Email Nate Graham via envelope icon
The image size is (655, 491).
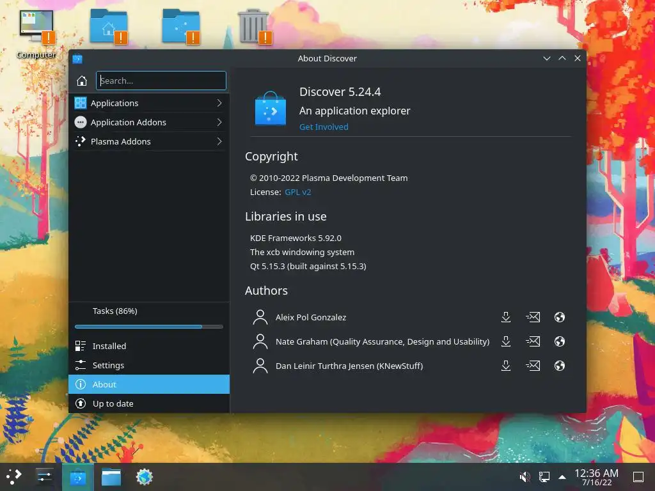pos(533,341)
